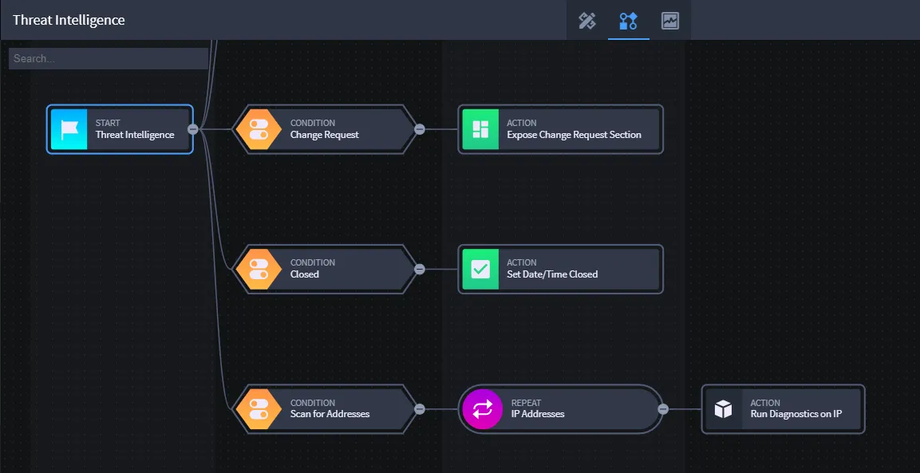The height and width of the screenshot is (473, 920).
Task: Click the checkmark icon on Set Date/Time Closed
Action: (480, 270)
